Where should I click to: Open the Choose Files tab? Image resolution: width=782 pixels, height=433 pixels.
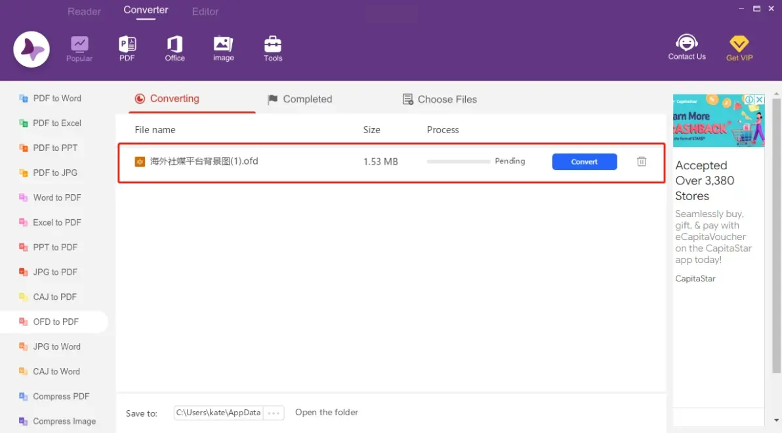click(440, 99)
